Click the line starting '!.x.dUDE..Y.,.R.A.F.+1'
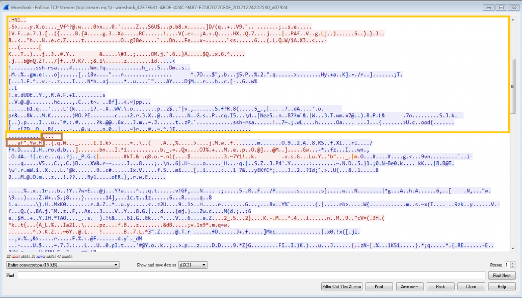 (57, 95)
